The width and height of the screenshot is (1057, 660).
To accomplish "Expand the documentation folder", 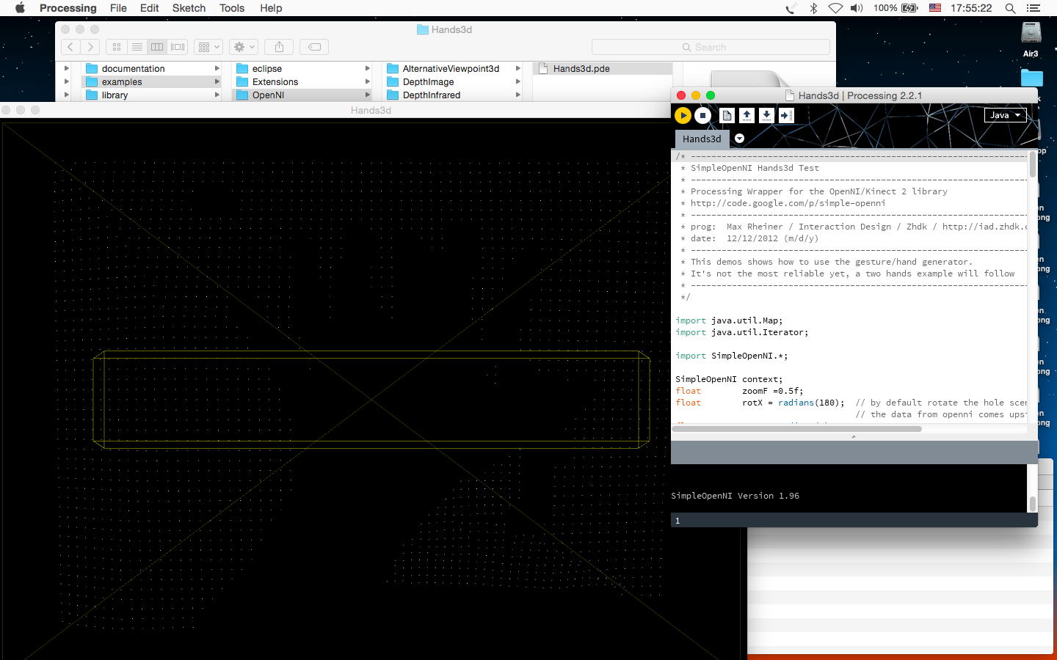I will coord(66,68).
